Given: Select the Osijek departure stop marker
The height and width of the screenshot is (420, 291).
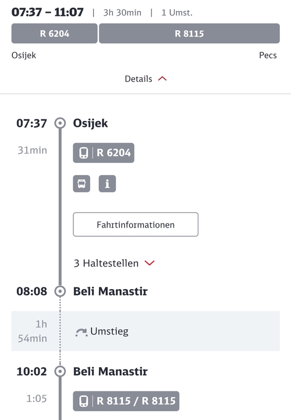Looking at the screenshot, I should pyautogui.click(x=60, y=123).
